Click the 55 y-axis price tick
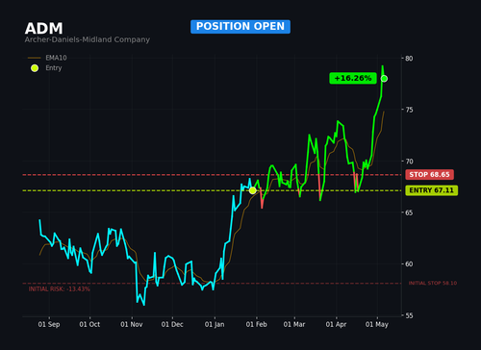 point(409,315)
